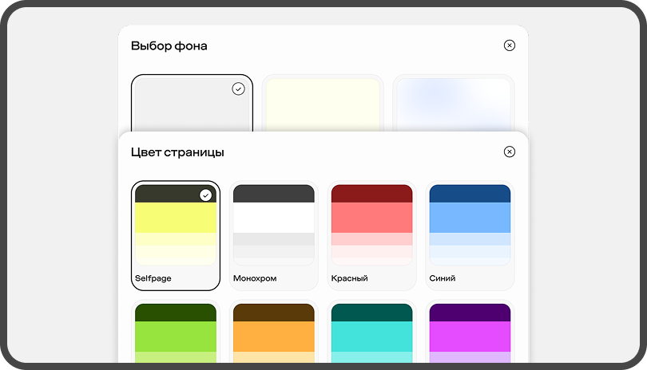Close the Цвет страницы panel
647x370 pixels.
(509, 152)
